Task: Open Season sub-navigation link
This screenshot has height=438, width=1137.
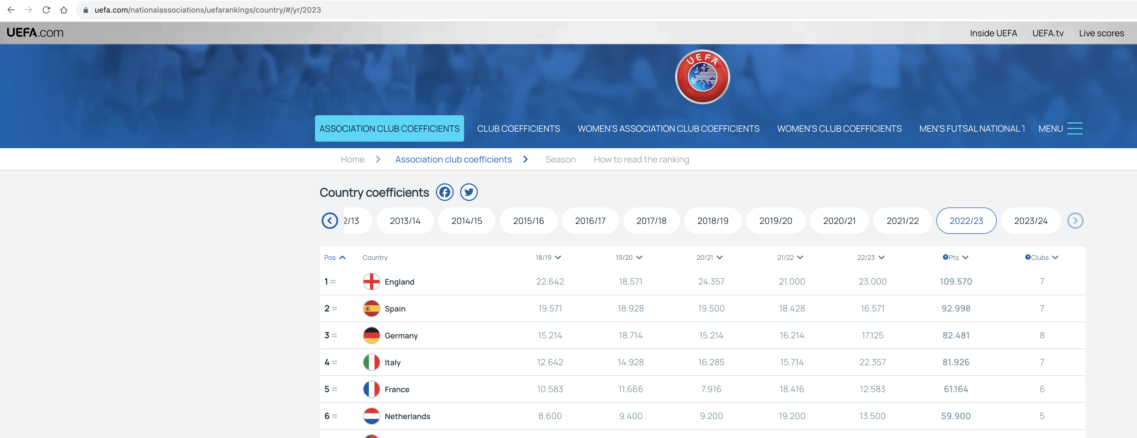Action: click(x=560, y=159)
